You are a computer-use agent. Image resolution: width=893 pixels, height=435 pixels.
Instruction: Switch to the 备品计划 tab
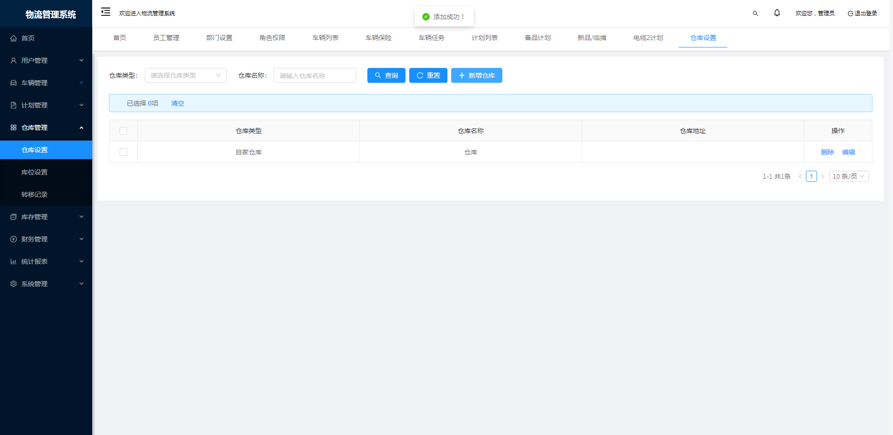tap(538, 38)
